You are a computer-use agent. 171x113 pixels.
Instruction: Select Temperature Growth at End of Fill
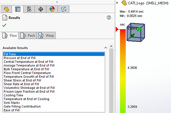[54, 77]
